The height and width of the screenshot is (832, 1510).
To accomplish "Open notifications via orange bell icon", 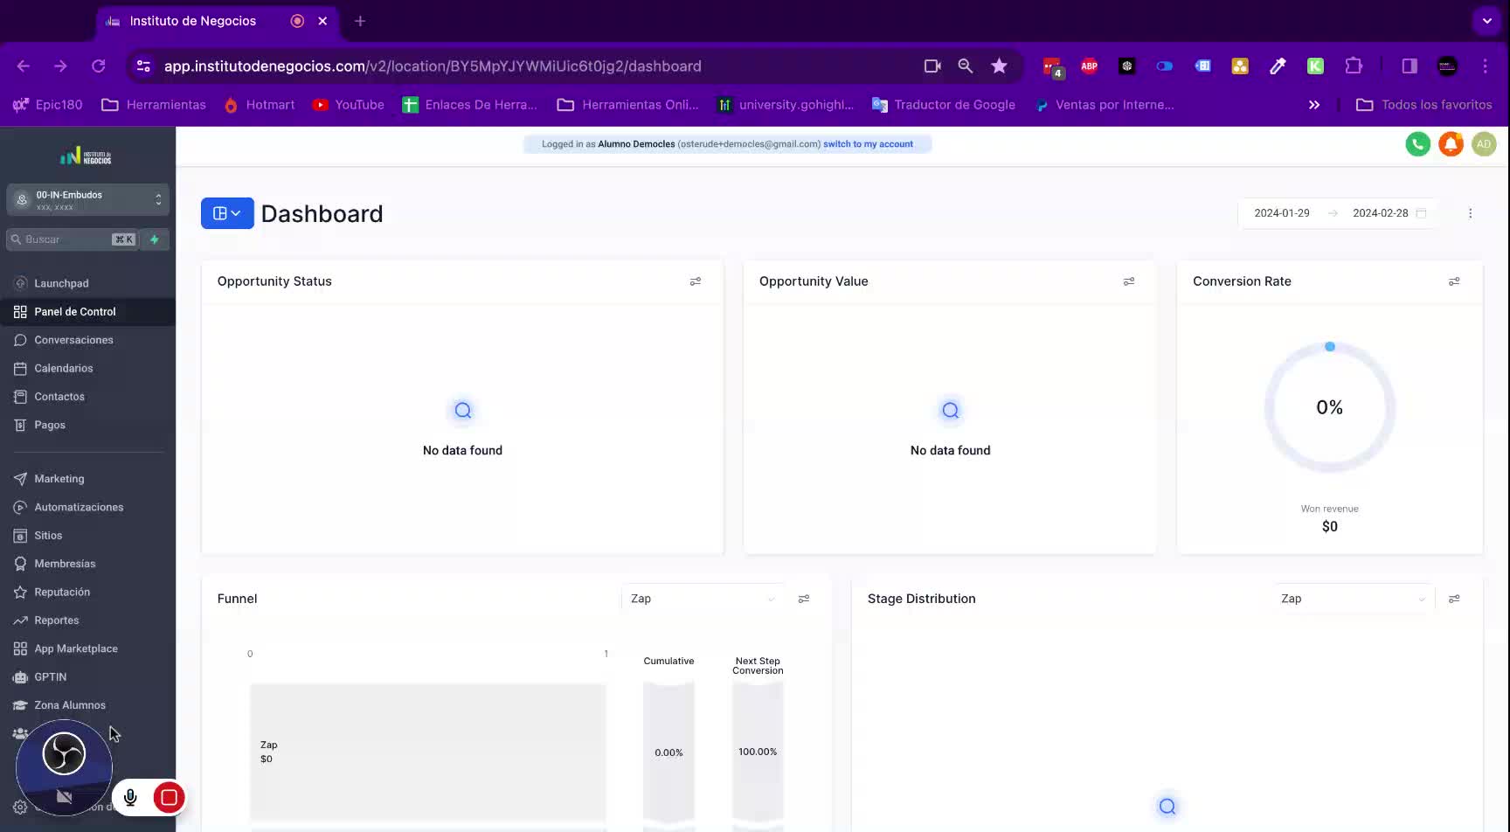I will click(1451, 144).
